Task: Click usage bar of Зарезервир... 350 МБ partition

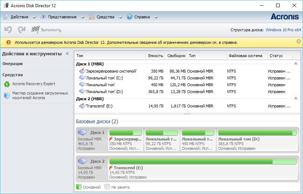Action: [x=125, y=133]
